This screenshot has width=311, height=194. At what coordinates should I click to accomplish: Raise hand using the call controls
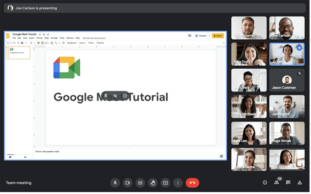153,183
